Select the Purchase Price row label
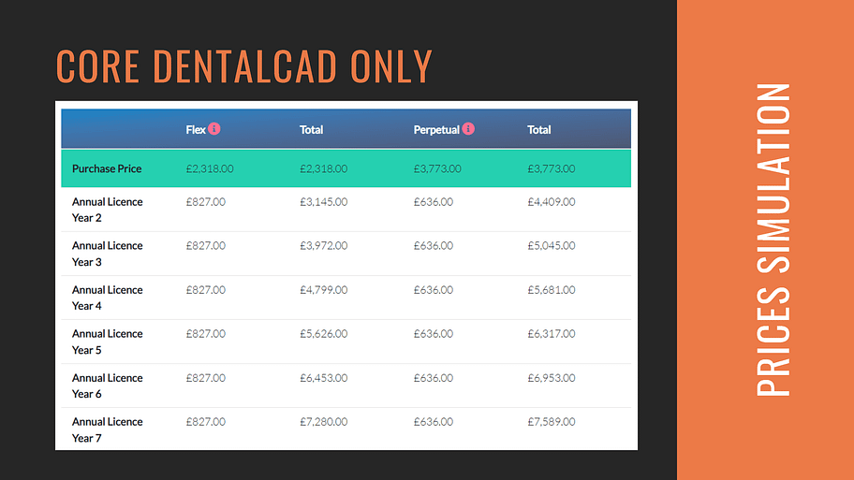The image size is (854, 480). pos(107,168)
